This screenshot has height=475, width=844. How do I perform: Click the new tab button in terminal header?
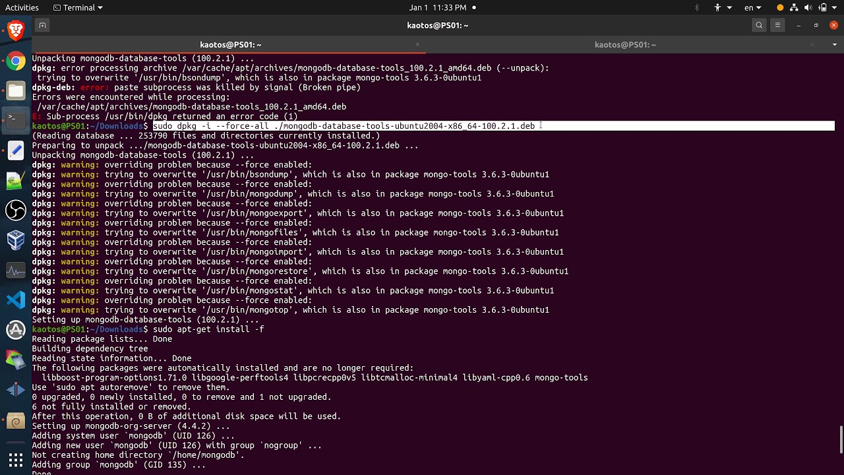click(42, 25)
